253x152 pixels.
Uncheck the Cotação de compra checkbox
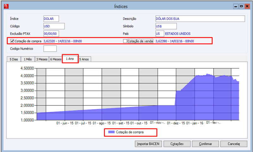click(12, 41)
